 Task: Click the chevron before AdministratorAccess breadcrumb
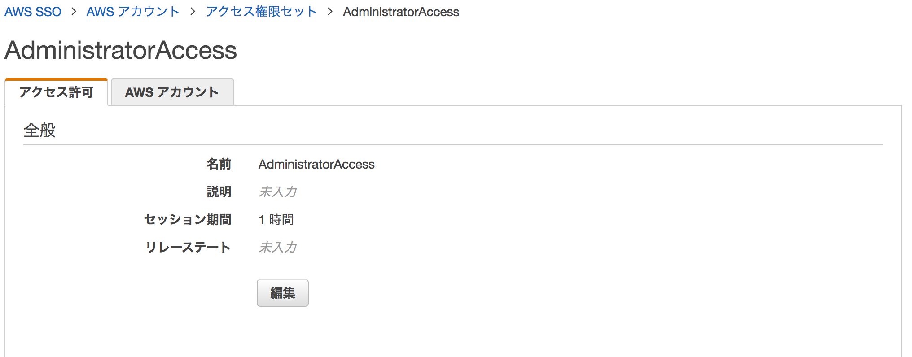click(x=330, y=12)
